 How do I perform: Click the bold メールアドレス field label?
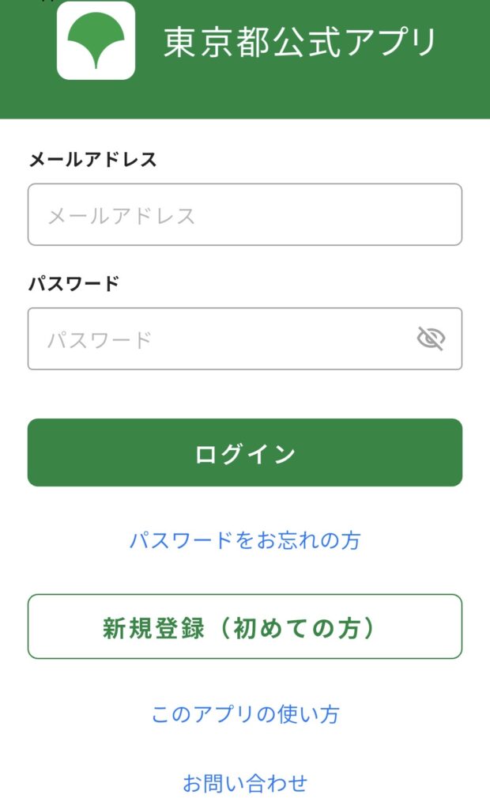[x=93, y=160]
